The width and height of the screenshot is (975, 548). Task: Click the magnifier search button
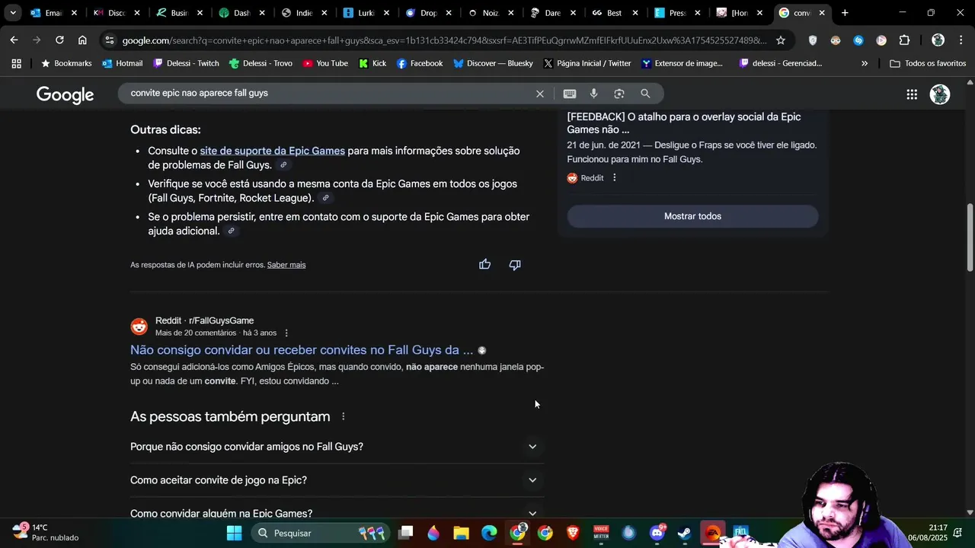coord(645,94)
